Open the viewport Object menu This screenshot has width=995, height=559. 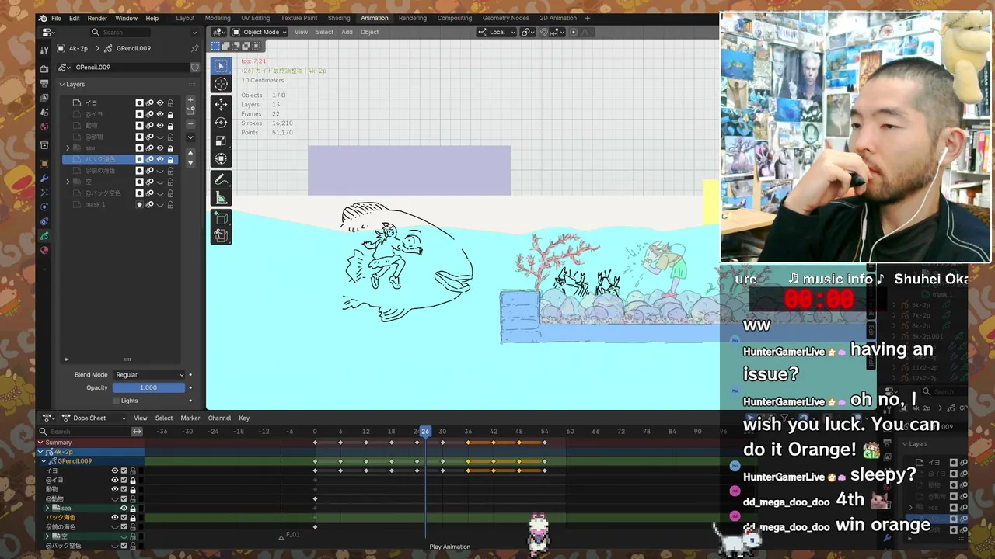[x=369, y=32]
